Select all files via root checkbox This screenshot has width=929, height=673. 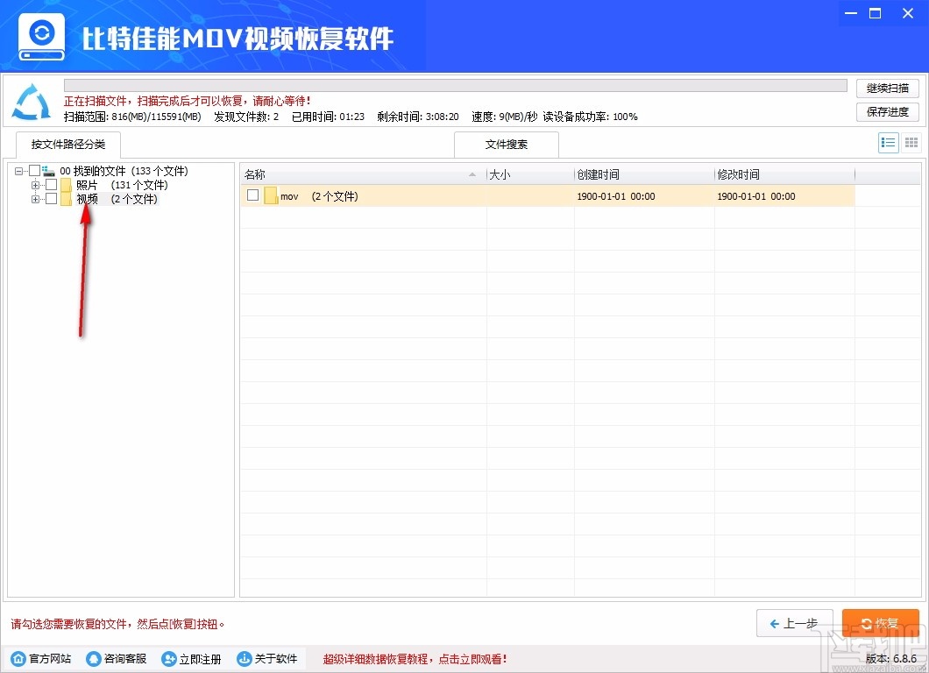tap(35, 171)
